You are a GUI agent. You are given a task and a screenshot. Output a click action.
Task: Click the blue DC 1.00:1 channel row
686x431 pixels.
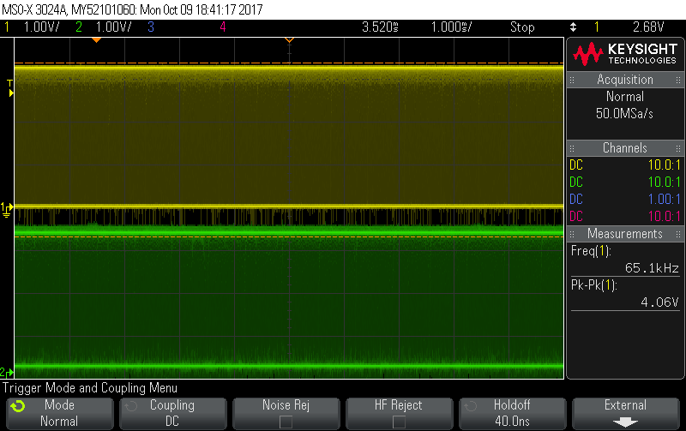coord(625,199)
